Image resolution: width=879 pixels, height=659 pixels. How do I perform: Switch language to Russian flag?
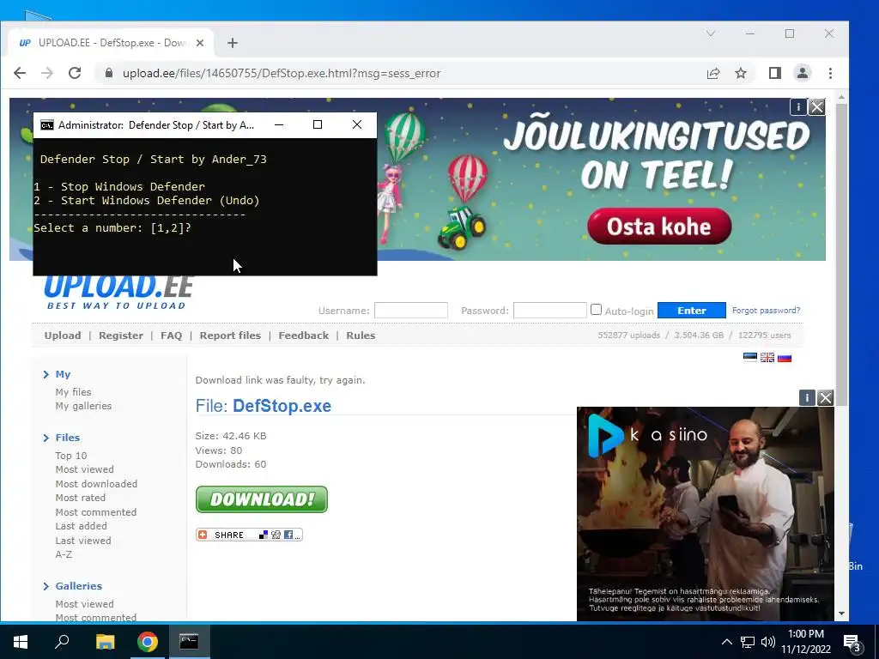click(785, 358)
